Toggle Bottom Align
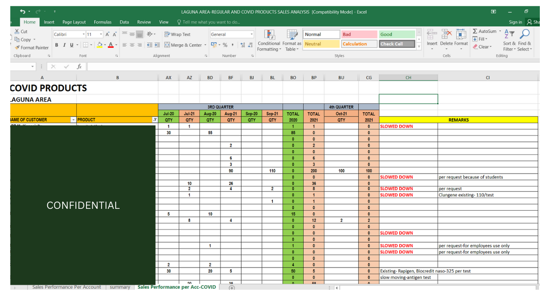This screenshot has width=546, height=298. pos(139,34)
